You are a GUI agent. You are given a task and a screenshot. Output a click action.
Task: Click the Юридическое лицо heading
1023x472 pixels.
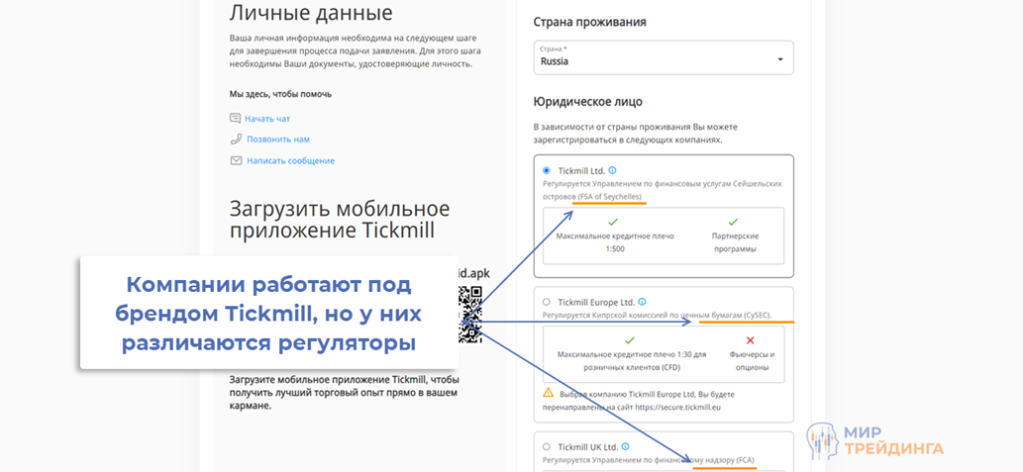[588, 102]
